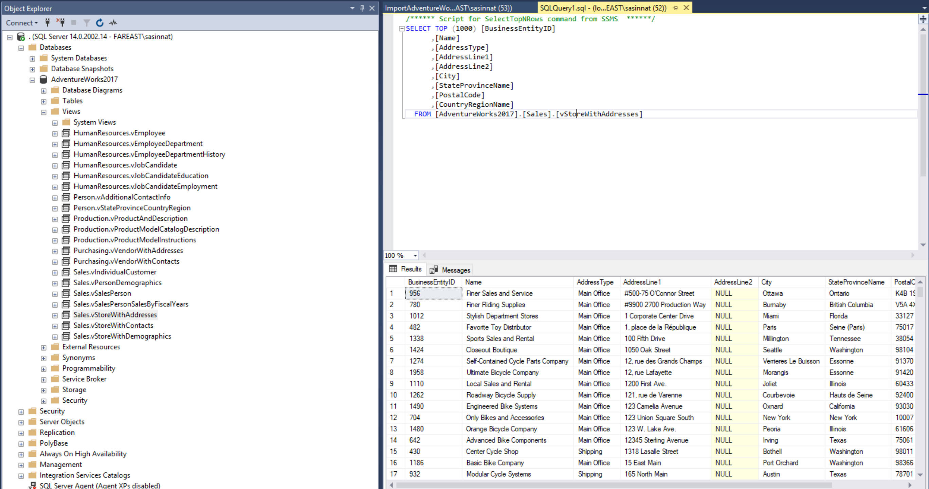Click the results grid horizontal scrollbar
The image size is (929, 489).
[x=614, y=485]
